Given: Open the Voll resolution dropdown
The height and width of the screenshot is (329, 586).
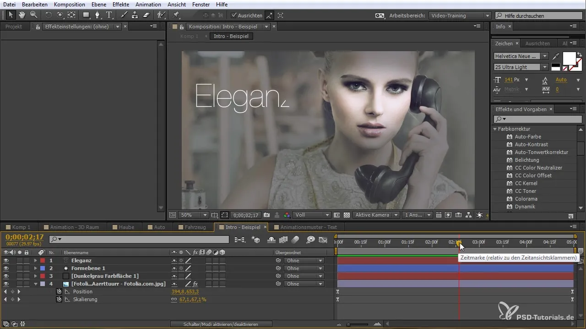Looking at the screenshot, I should [312, 215].
